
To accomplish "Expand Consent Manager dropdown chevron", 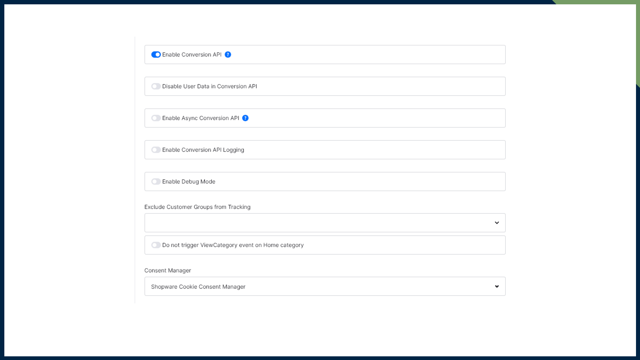I will tap(497, 286).
